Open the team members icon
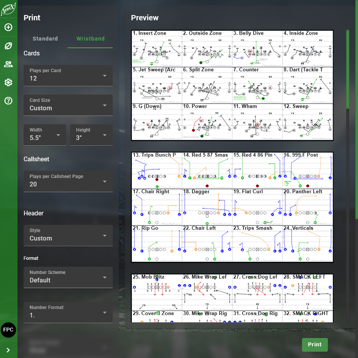 coord(8,64)
